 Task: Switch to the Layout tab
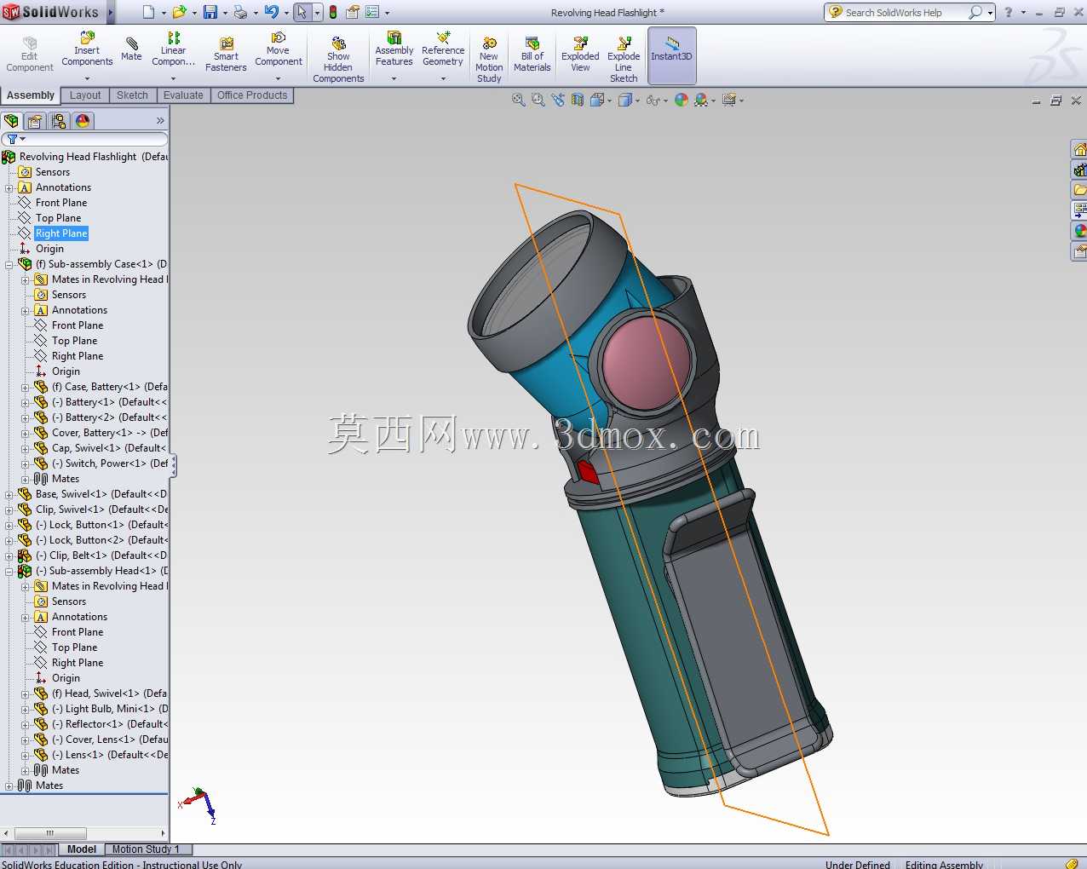[x=85, y=95]
